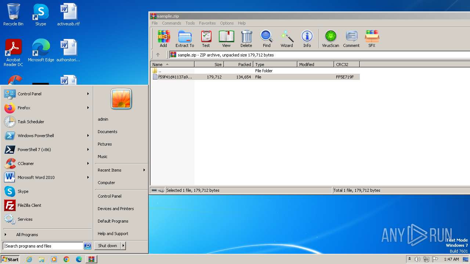Screen dimensions: 470x264
Task: Click the Test archive icon
Action: pos(206,39)
